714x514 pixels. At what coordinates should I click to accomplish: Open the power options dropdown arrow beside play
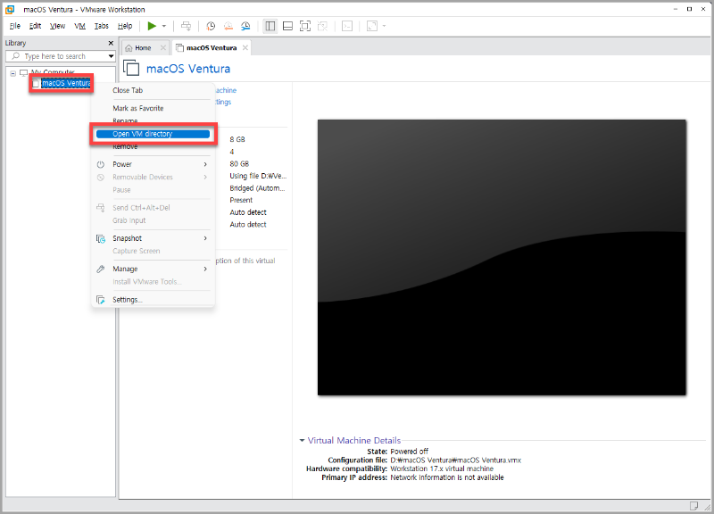164,26
